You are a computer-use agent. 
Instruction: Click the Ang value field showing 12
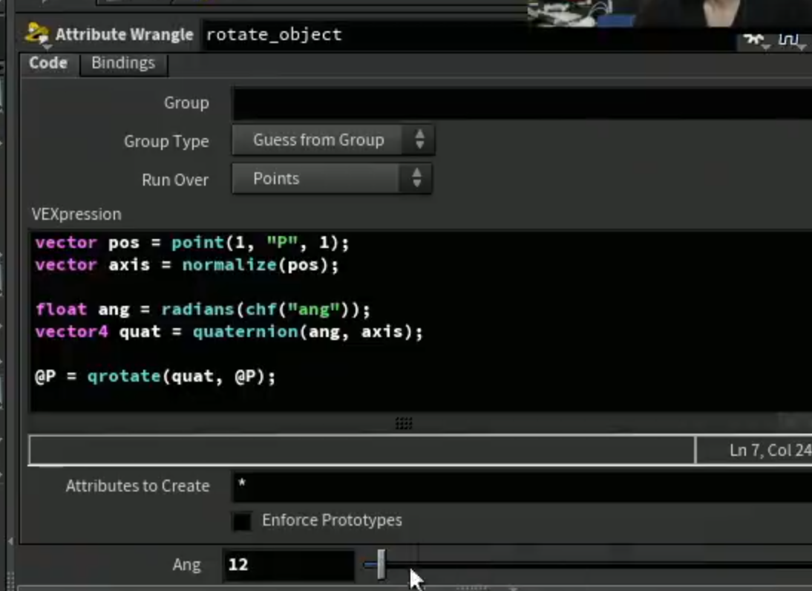coord(289,564)
